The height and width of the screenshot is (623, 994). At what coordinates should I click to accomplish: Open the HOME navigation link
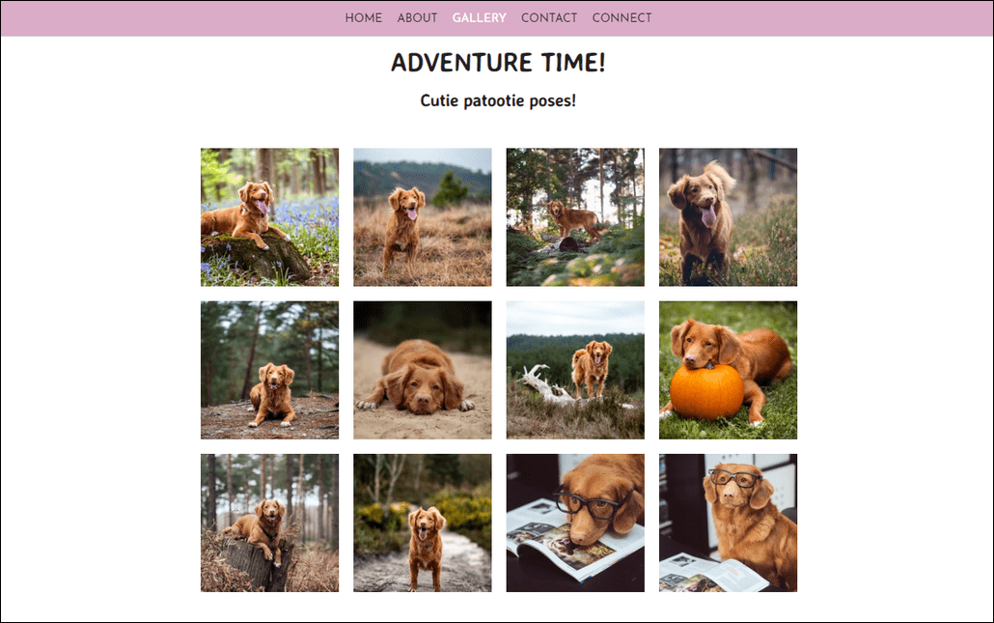[363, 17]
